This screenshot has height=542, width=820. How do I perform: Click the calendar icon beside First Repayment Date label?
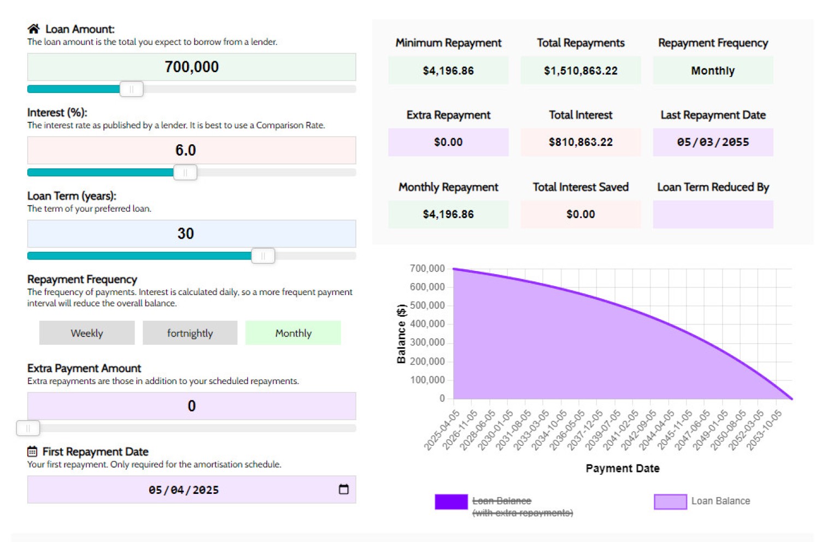32,451
